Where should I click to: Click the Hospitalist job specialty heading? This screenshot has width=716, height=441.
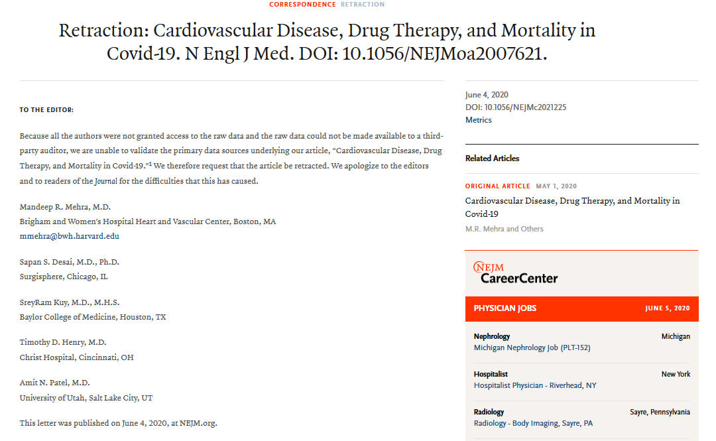(x=491, y=374)
